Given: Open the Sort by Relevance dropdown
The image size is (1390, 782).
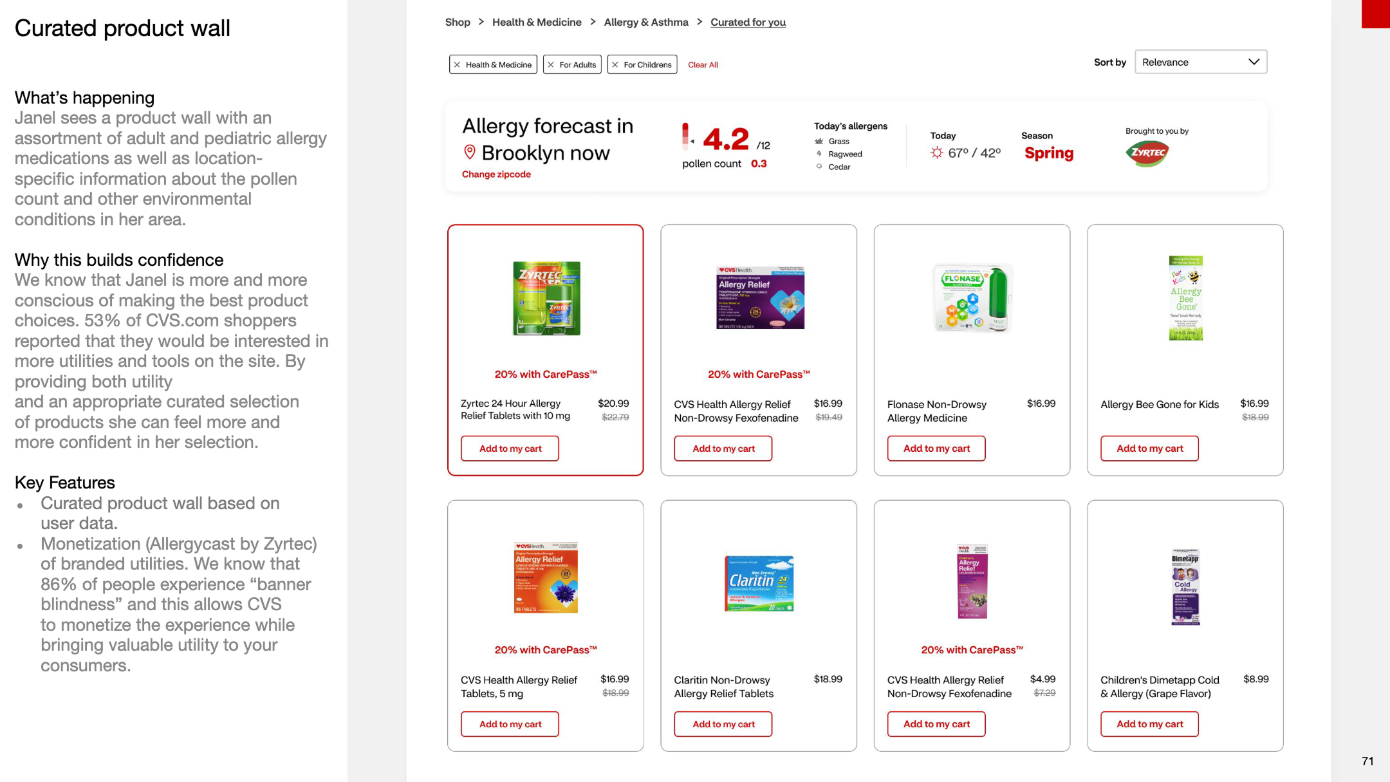Looking at the screenshot, I should pyautogui.click(x=1200, y=62).
